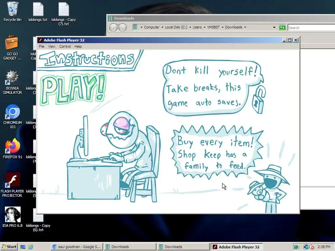The width and height of the screenshot is (335, 251).
Task: Open the Recycle Bin desktop icon
Action: [x=12, y=12]
